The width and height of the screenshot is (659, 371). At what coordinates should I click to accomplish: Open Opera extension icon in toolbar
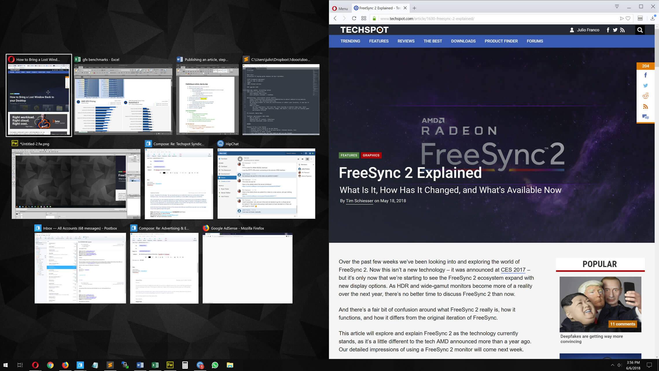coord(640,18)
